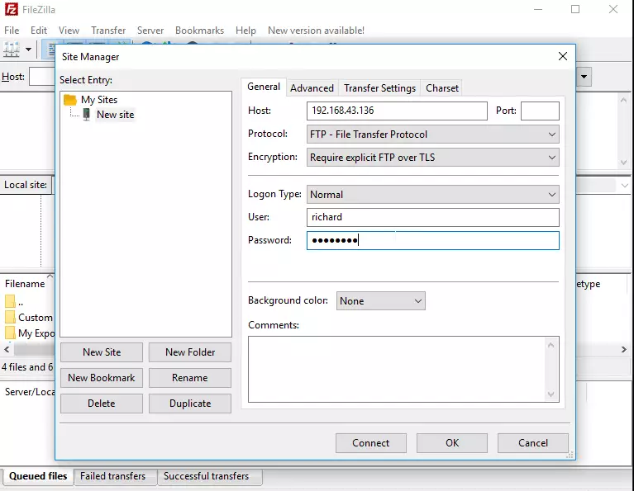Click the New Site button
The image size is (634, 491).
point(102,352)
